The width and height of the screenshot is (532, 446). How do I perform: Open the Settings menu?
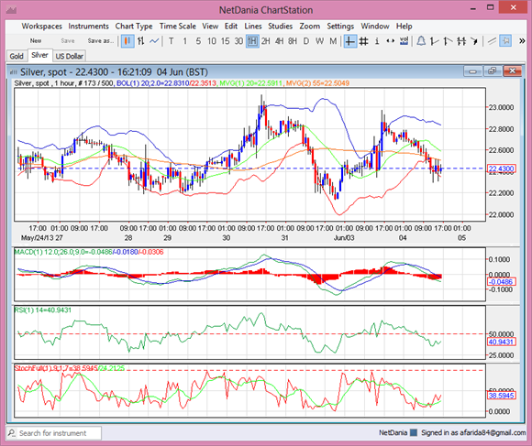coord(340,26)
